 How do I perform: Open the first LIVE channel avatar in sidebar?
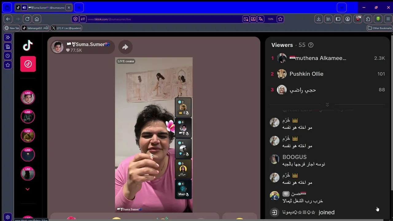coord(28,98)
